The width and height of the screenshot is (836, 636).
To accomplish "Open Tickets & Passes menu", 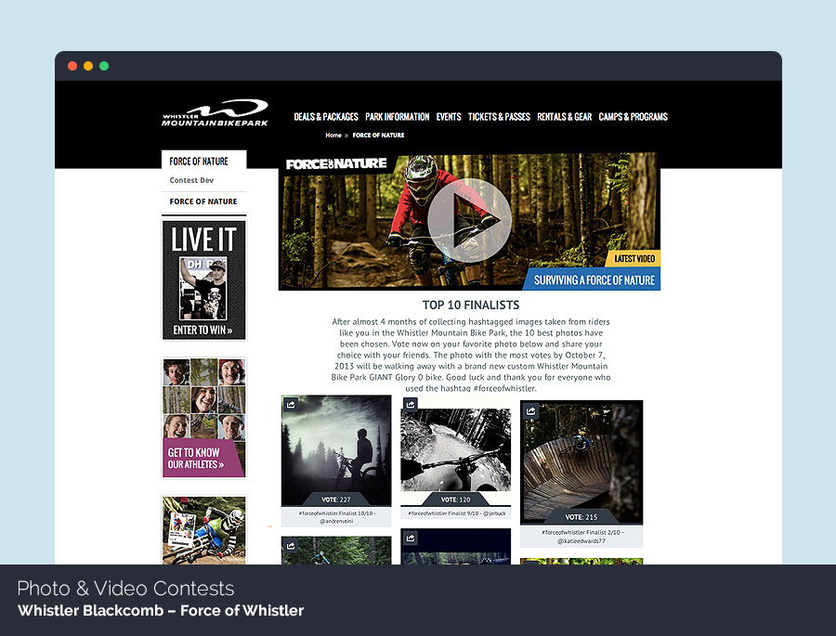I will pos(499,117).
